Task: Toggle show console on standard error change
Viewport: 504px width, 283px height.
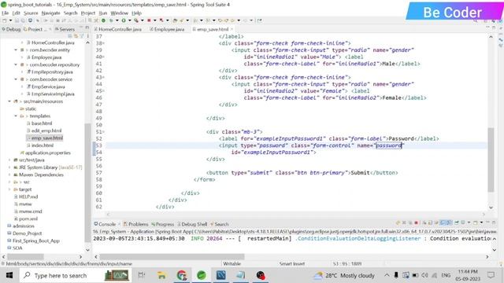Action: click(x=448, y=222)
